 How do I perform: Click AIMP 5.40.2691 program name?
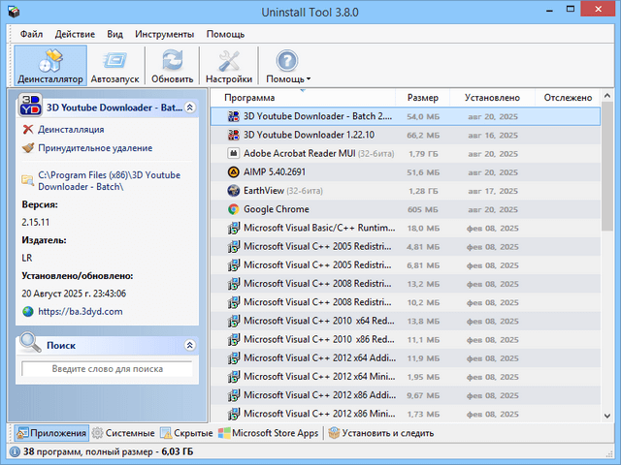[275, 172]
